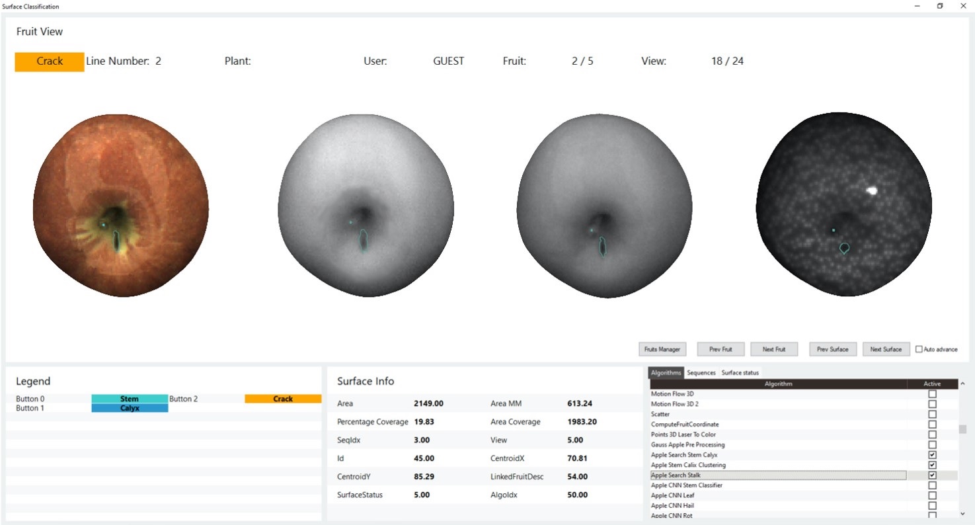Uncheck Apple Search Stem Calyx active box
The height and width of the screenshot is (525, 975).
pos(932,455)
